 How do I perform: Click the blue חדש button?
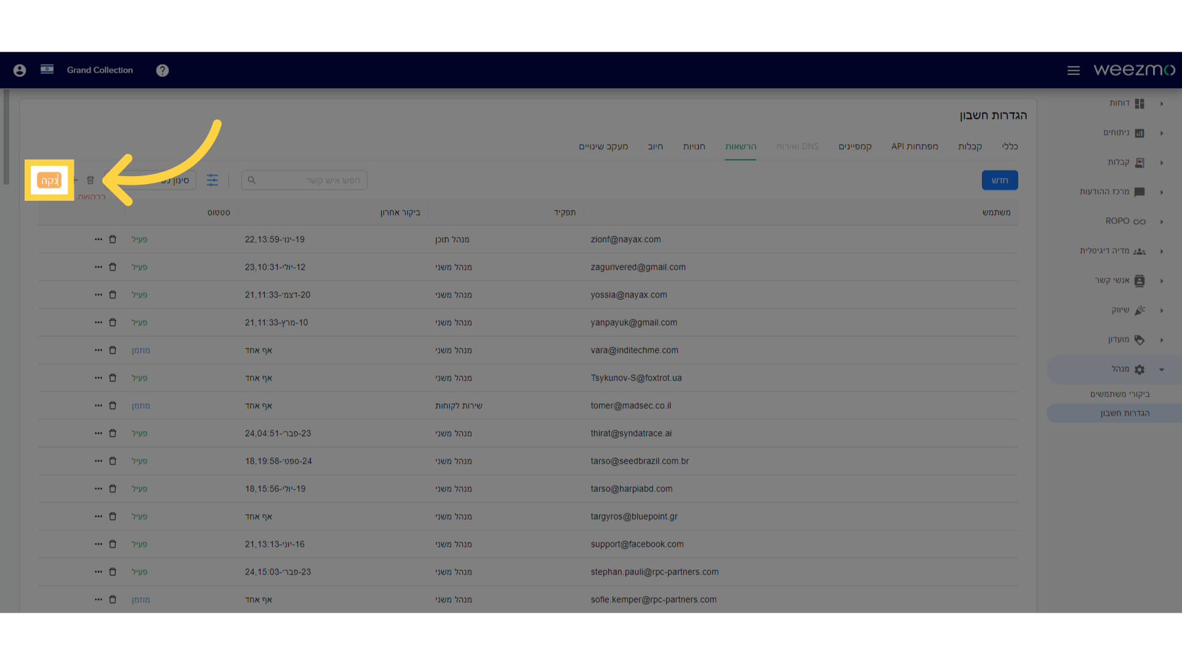point(1000,180)
